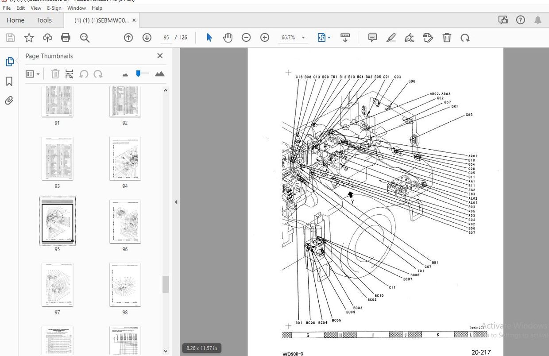
Task: Toggle the Page Thumbnails panel icon
Action: 9,62
